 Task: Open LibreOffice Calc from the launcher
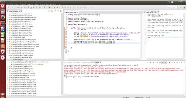pos(3,35)
